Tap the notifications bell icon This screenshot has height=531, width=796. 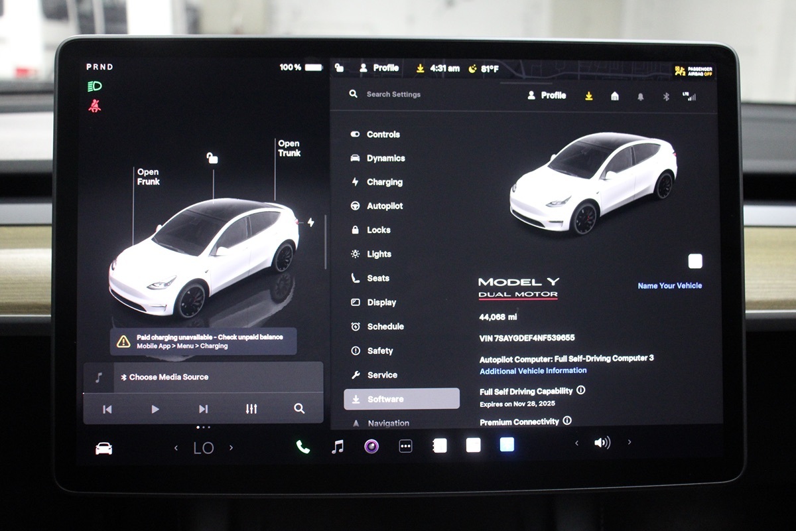pos(640,96)
